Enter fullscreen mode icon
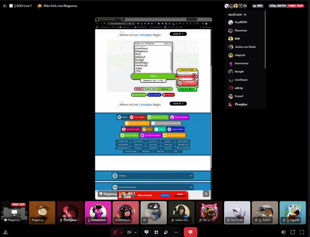Viewport: 310px width, 237px height. tap(302, 232)
